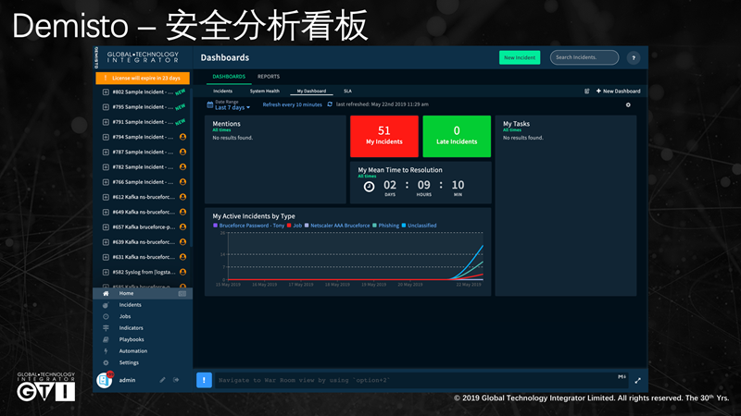
Task: Switch to the REPORTS tab
Action: coord(269,77)
